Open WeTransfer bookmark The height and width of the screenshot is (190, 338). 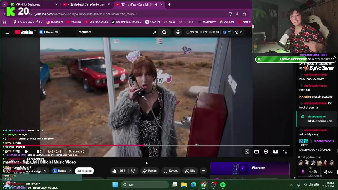(207, 22)
